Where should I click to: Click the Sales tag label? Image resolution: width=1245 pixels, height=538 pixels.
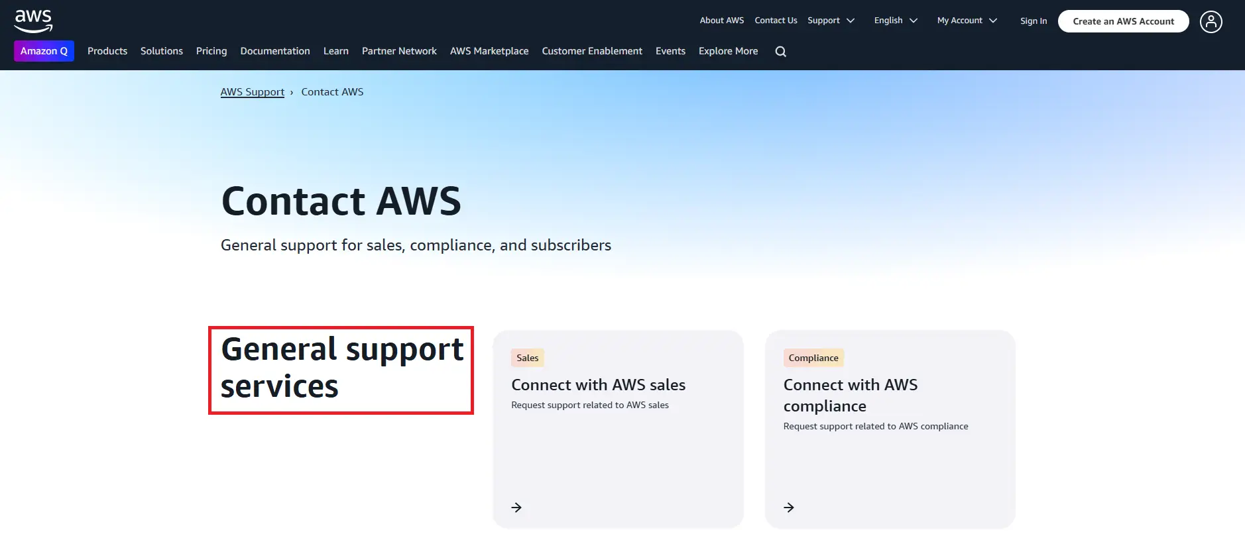pyautogui.click(x=528, y=358)
